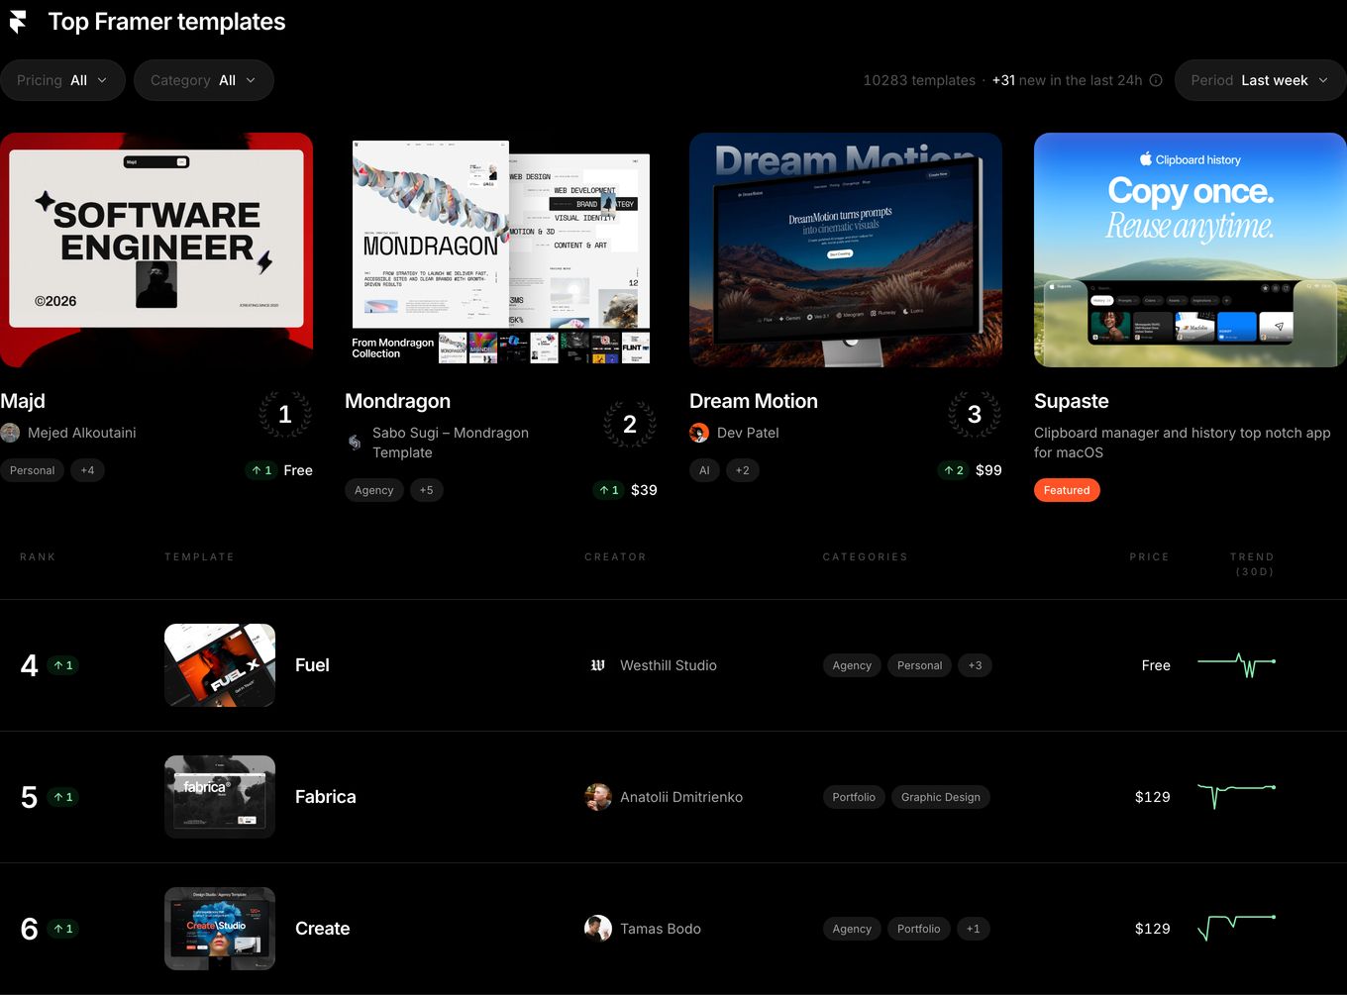Image resolution: width=1347 pixels, height=995 pixels.
Task: Open the Fuel template name
Action: point(312,665)
